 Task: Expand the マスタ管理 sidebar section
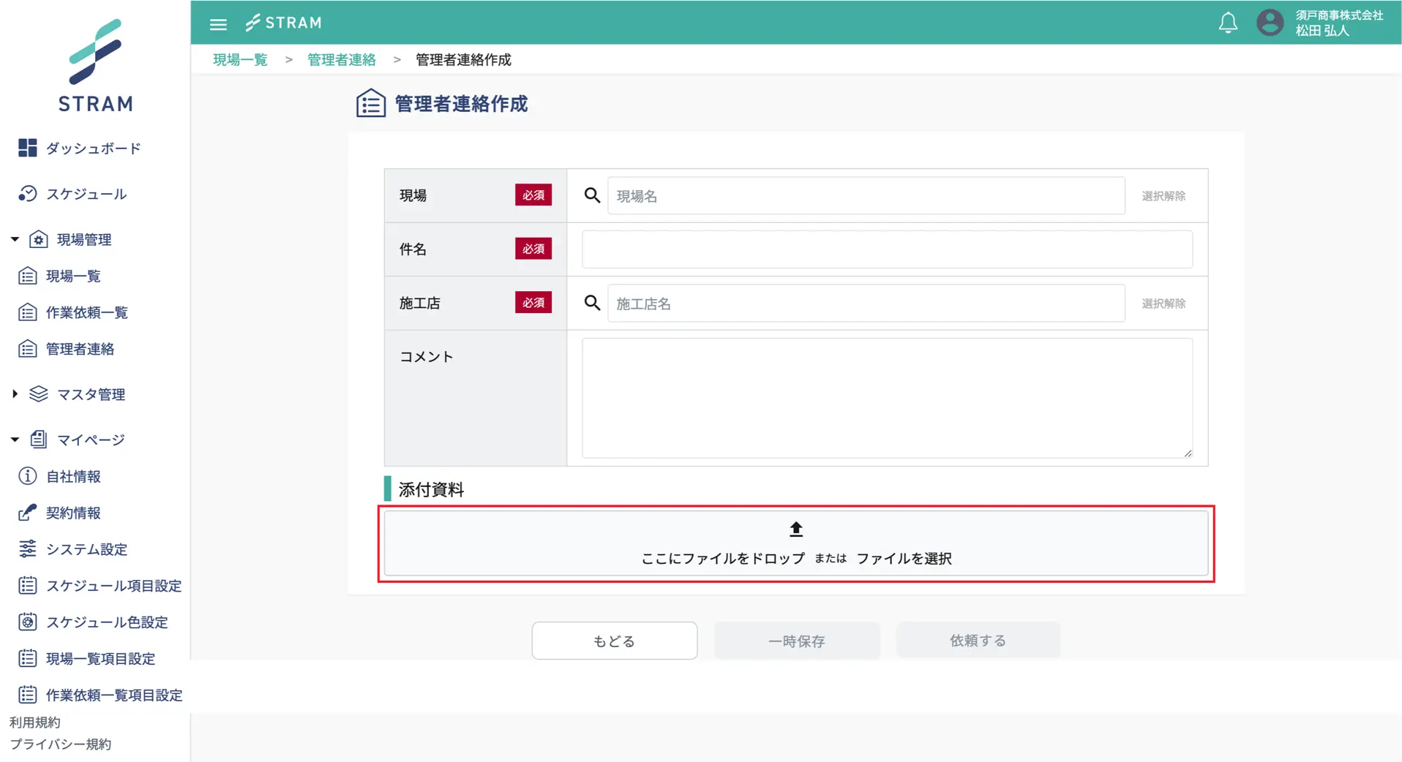tap(15, 394)
